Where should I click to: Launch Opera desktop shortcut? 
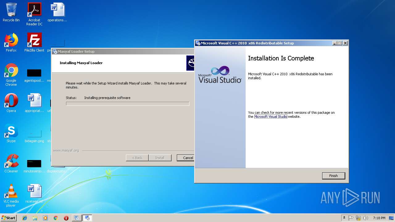11,103
